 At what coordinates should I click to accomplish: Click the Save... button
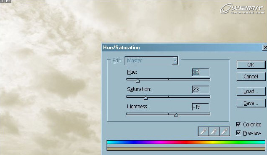click(251, 103)
